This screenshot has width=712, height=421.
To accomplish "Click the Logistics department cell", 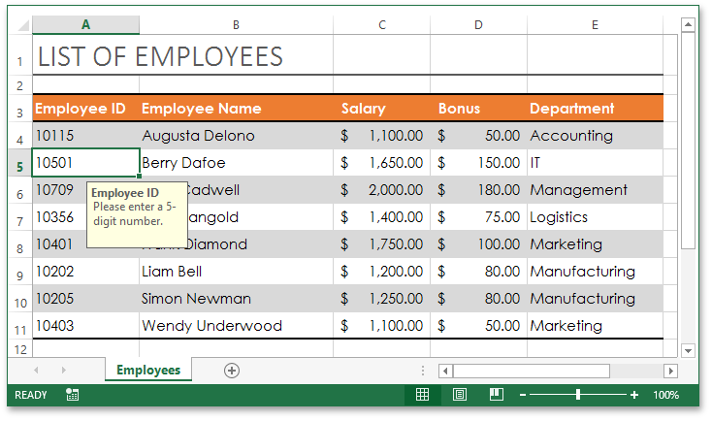I will point(595,217).
